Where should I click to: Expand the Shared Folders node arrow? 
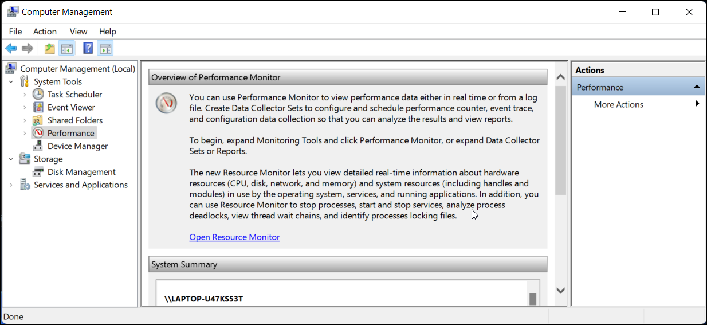point(25,120)
